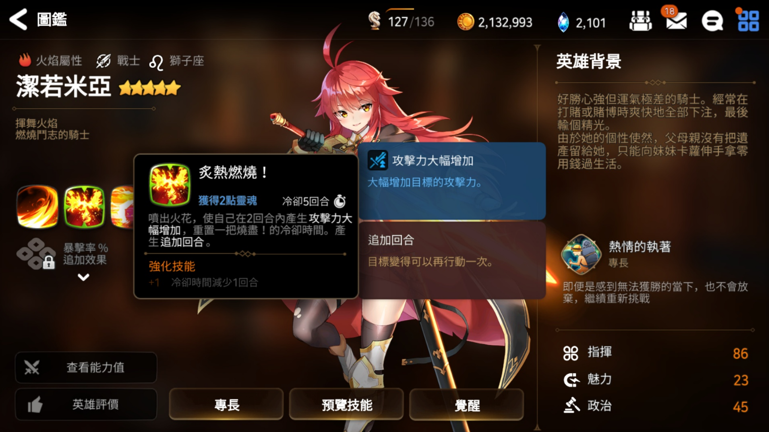Click the 查看能力值 button
Screen dimensions: 769x432
pos(86,368)
